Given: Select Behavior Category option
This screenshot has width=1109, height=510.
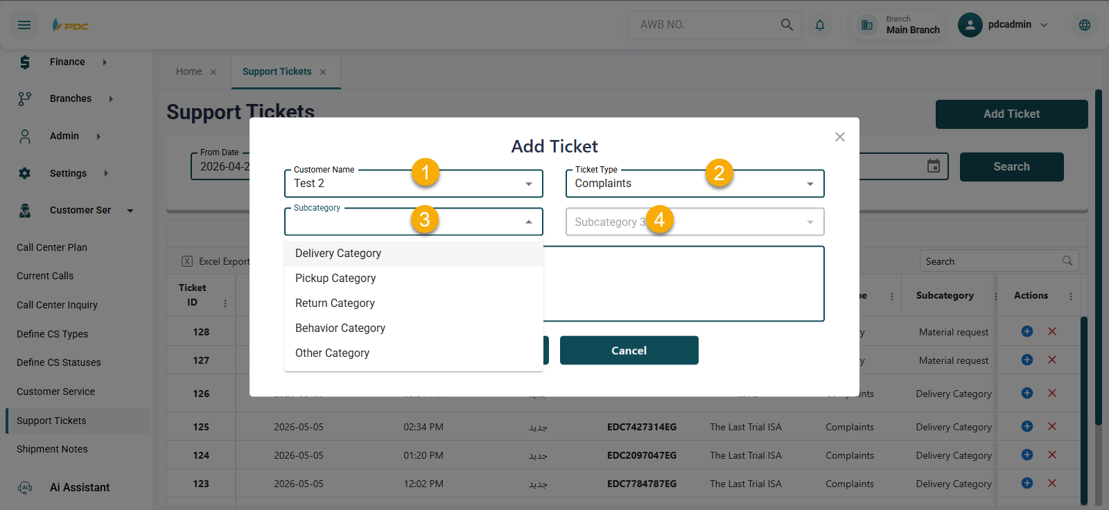Looking at the screenshot, I should pyautogui.click(x=414, y=328).
